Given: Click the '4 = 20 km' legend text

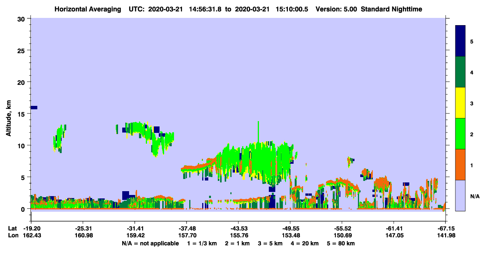Looking at the screenshot, I should point(304,243).
